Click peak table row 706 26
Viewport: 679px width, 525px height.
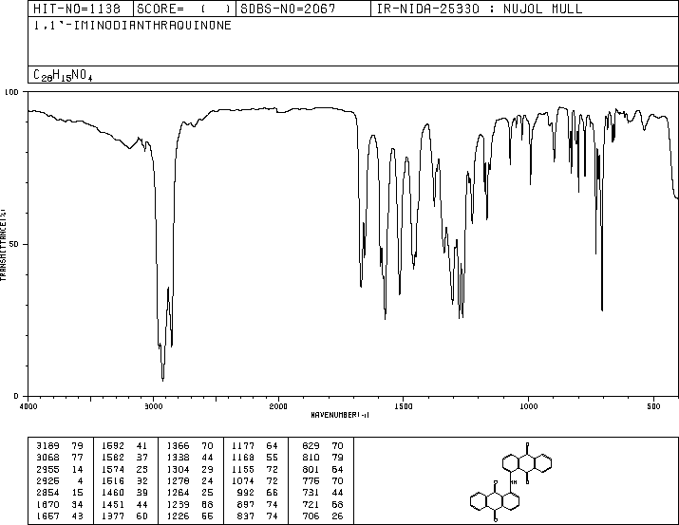click(323, 516)
